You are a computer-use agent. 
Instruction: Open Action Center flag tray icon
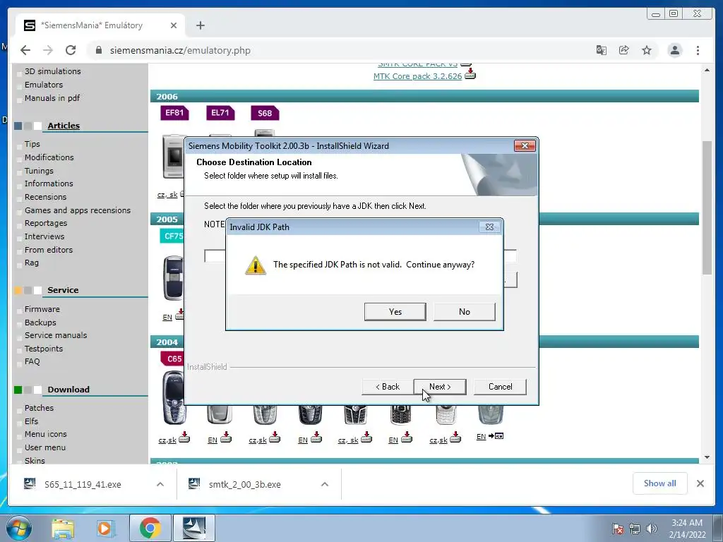[617, 529]
